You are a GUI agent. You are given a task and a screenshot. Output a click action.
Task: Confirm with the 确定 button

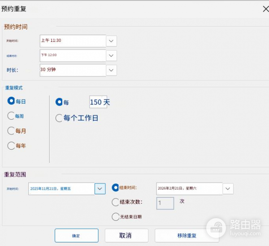coord(77,235)
